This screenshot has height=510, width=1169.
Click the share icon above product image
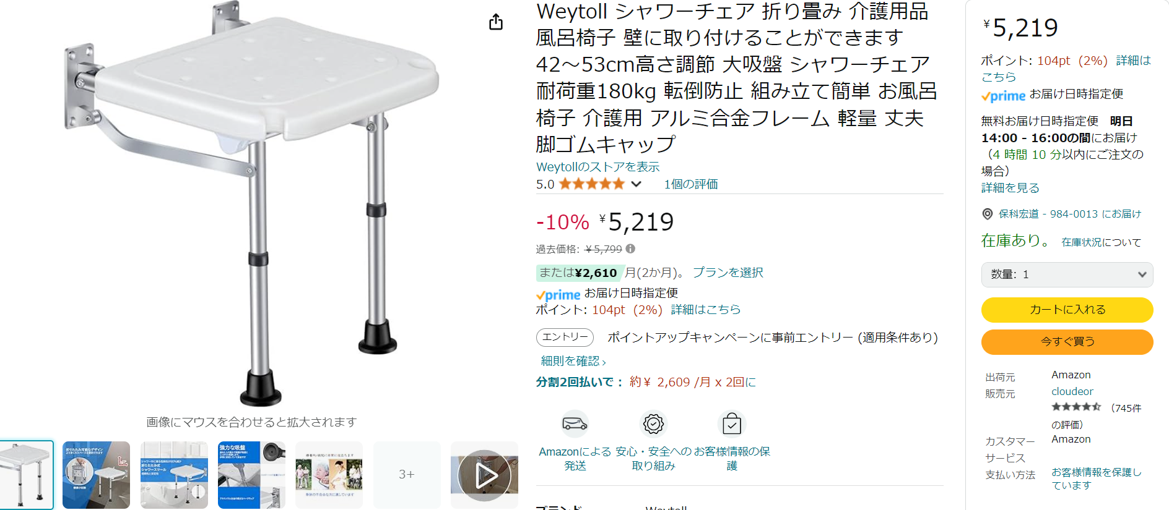click(x=496, y=22)
